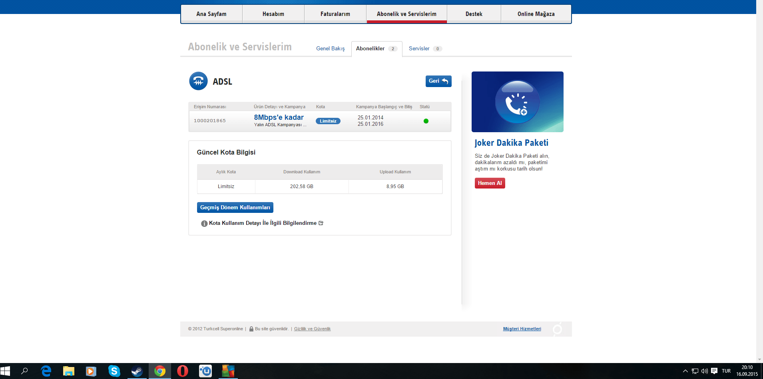Show hidden system tray icons
This screenshot has height=379, width=763.
685,371
